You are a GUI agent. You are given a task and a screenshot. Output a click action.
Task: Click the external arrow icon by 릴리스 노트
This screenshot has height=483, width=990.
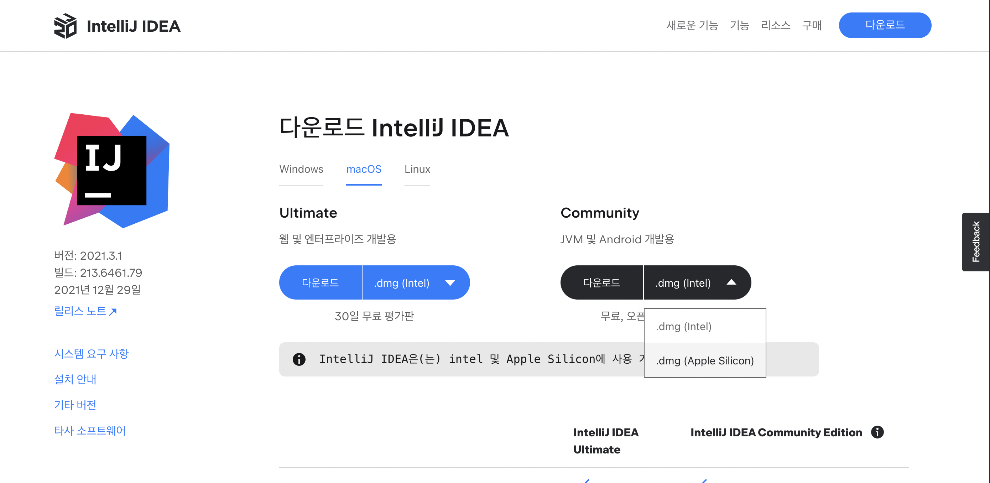tap(113, 311)
